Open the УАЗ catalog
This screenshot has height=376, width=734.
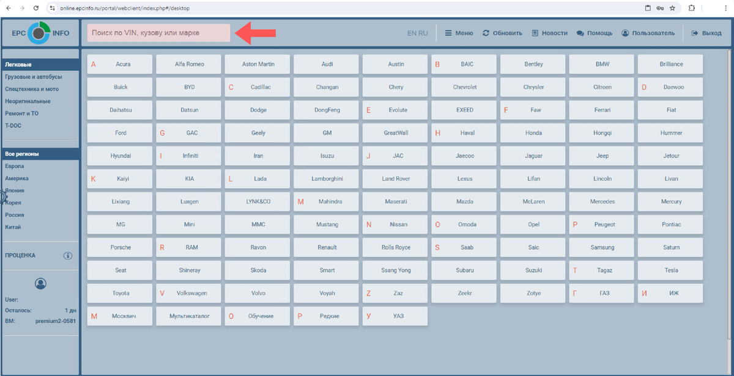395,316
